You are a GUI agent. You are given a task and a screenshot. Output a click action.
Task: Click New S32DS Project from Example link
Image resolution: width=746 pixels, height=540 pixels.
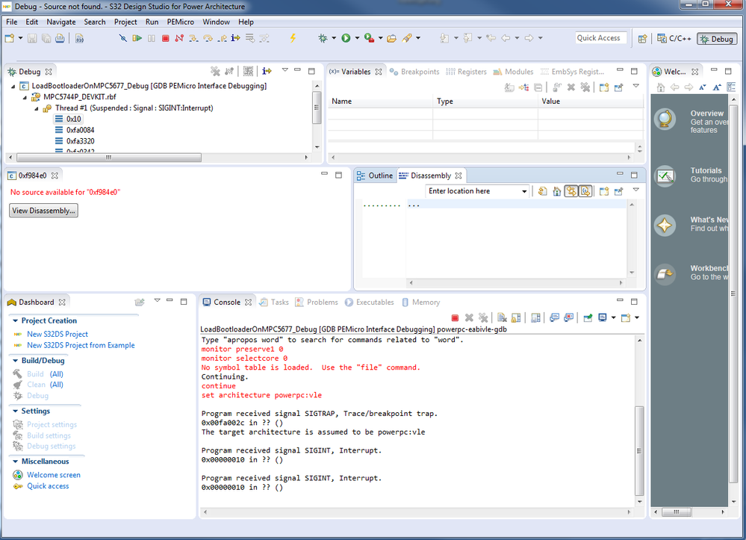[81, 345]
